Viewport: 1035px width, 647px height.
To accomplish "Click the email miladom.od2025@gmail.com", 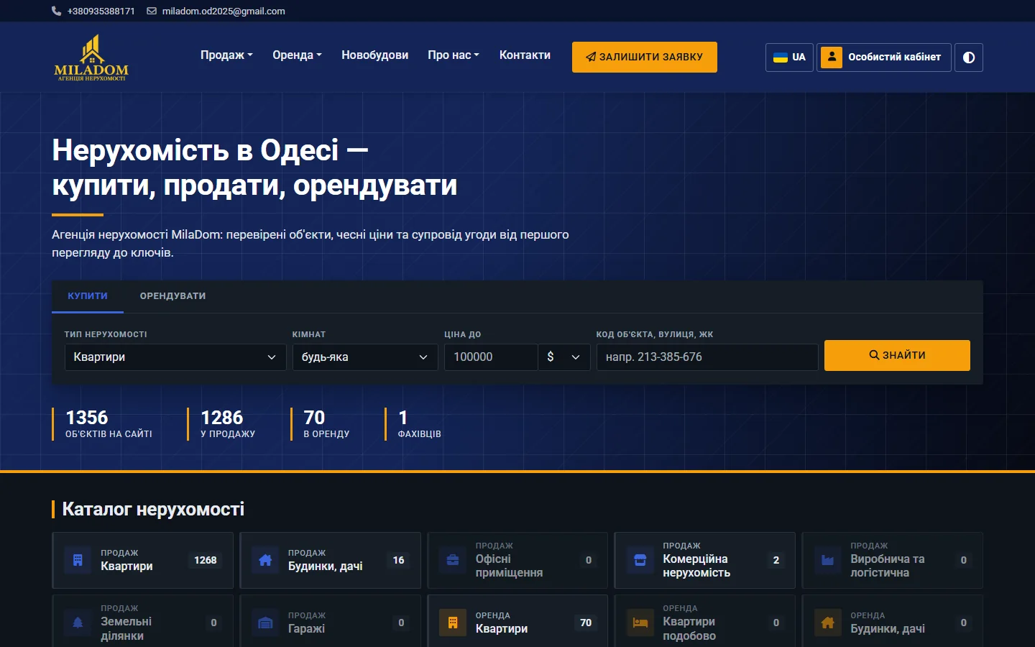I will (224, 12).
